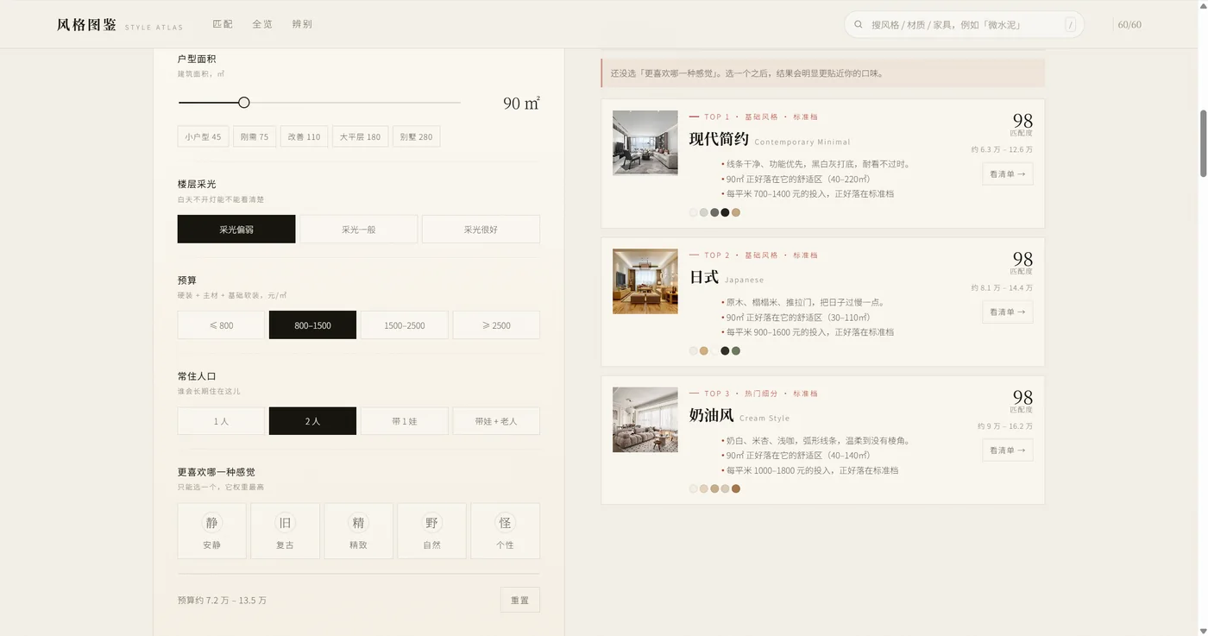Pick the 静 安静 feeling tile
The image size is (1208, 636).
(x=211, y=531)
